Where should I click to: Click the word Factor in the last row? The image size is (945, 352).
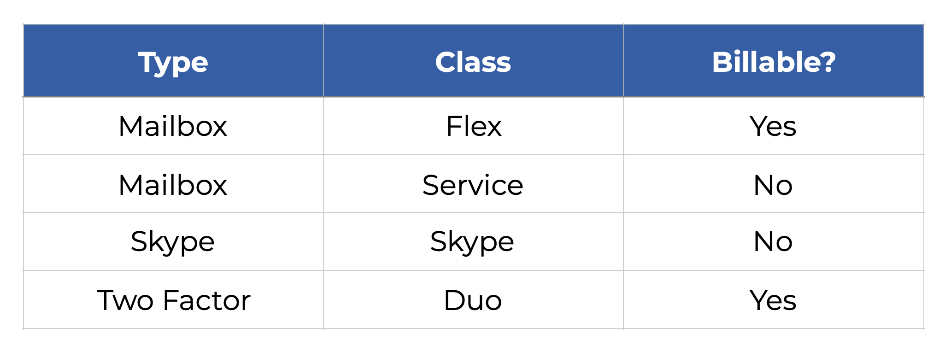(206, 300)
